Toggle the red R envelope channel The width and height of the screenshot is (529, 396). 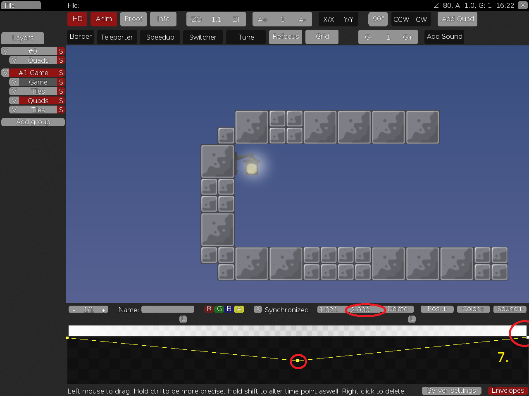[209, 309]
